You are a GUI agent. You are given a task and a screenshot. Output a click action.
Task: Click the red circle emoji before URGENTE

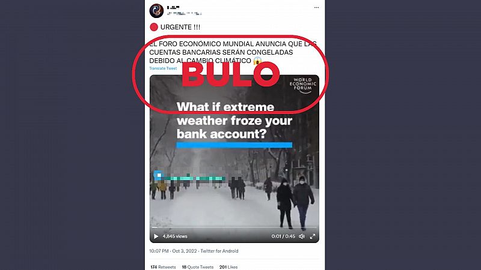[154, 27]
